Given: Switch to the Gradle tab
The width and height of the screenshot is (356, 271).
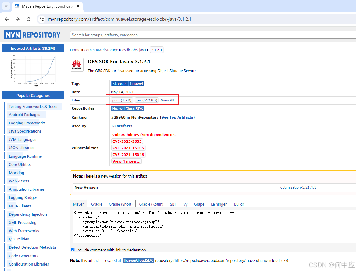Looking at the screenshot, I should point(97,204).
